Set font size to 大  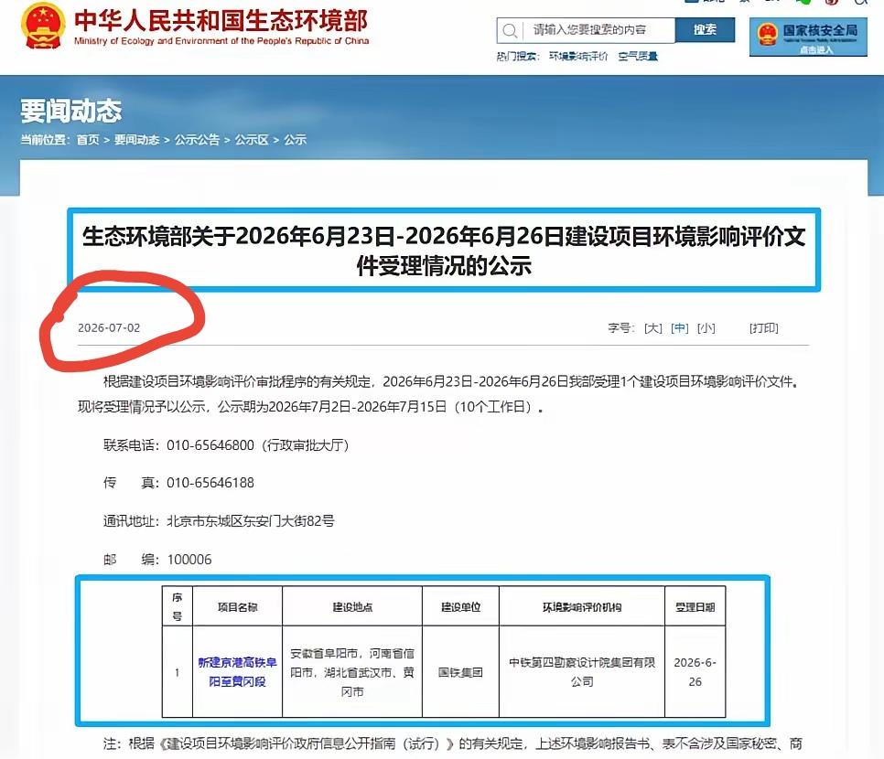(652, 328)
